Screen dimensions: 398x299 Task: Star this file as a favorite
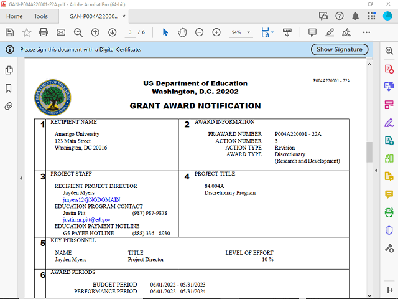coord(27,32)
